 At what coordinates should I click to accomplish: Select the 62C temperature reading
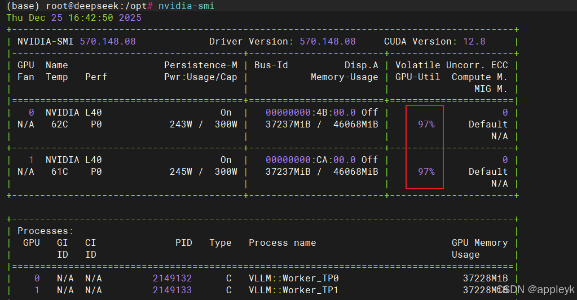pos(60,125)
